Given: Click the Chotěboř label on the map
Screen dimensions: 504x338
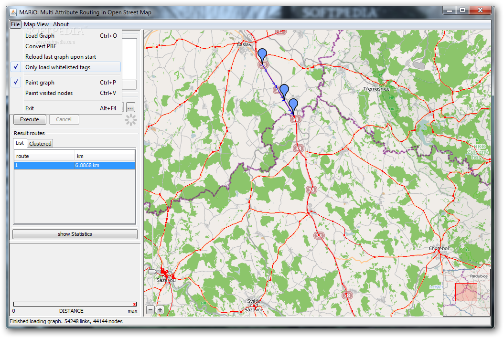Looking at the screenshot, I should point(439,249).
